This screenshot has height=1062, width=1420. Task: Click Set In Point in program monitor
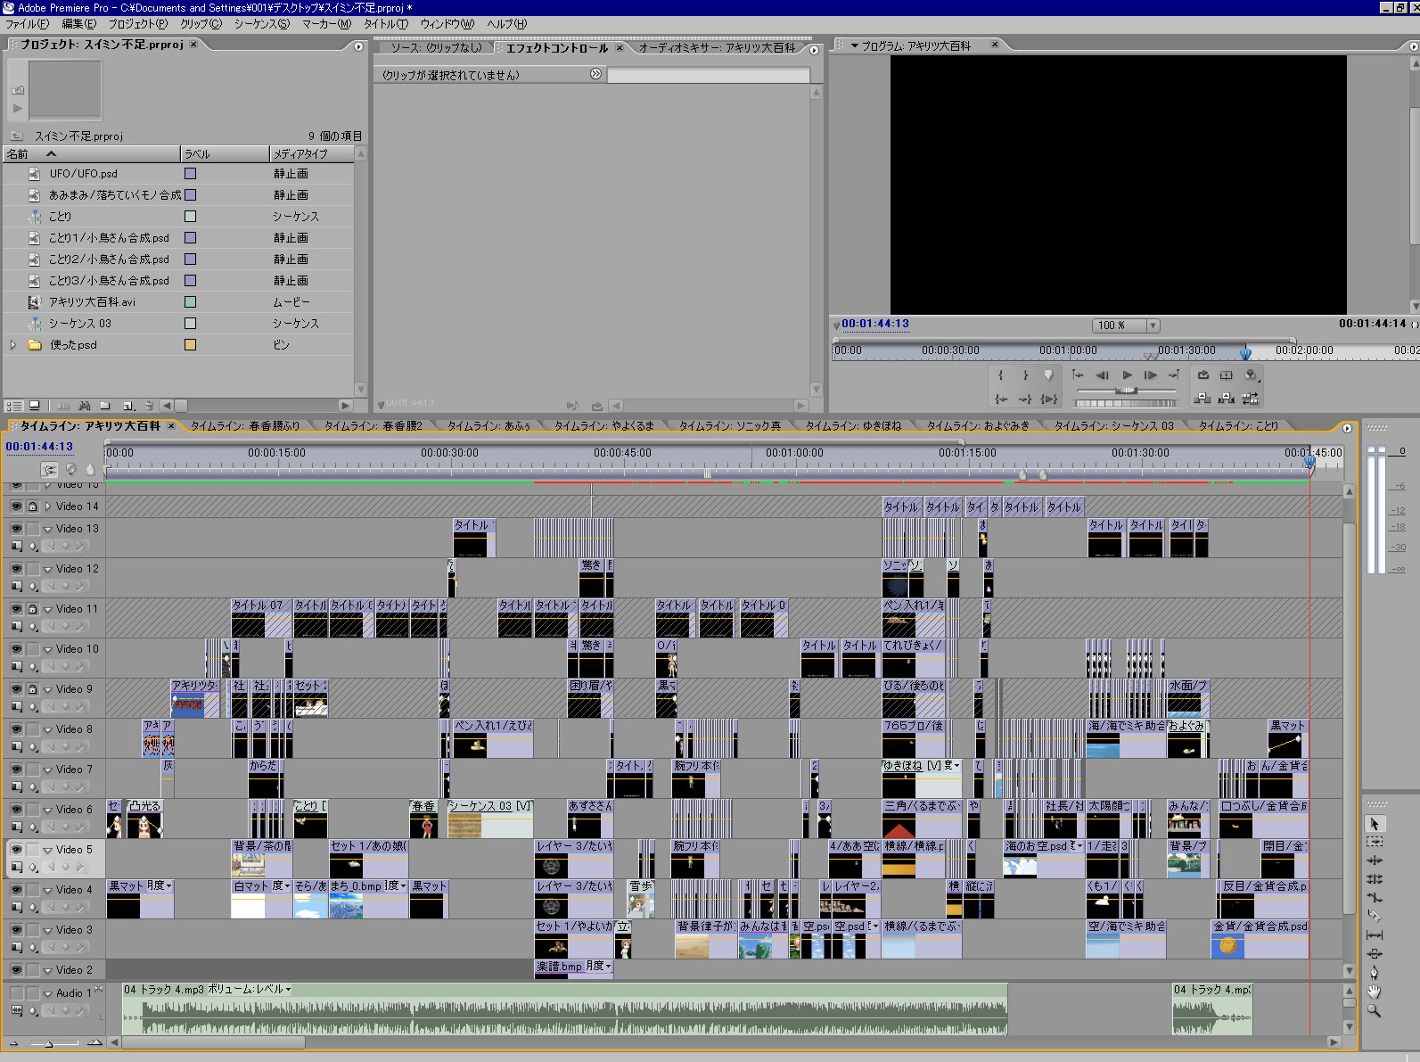(1001, 375)
